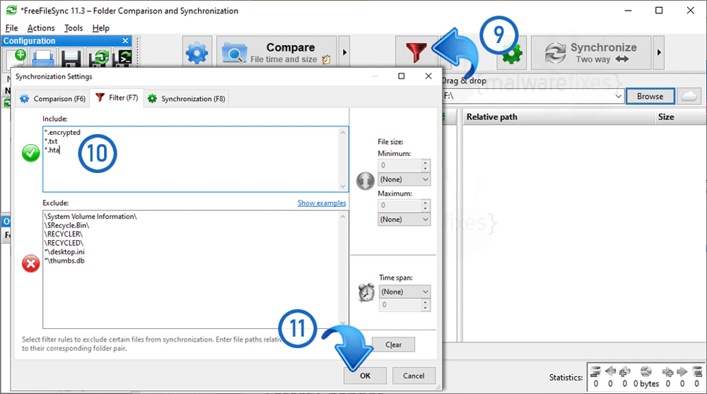Click the file size up-down arrow icon
The height and width of the screenshot is (394, 707).
click(366, 181)
